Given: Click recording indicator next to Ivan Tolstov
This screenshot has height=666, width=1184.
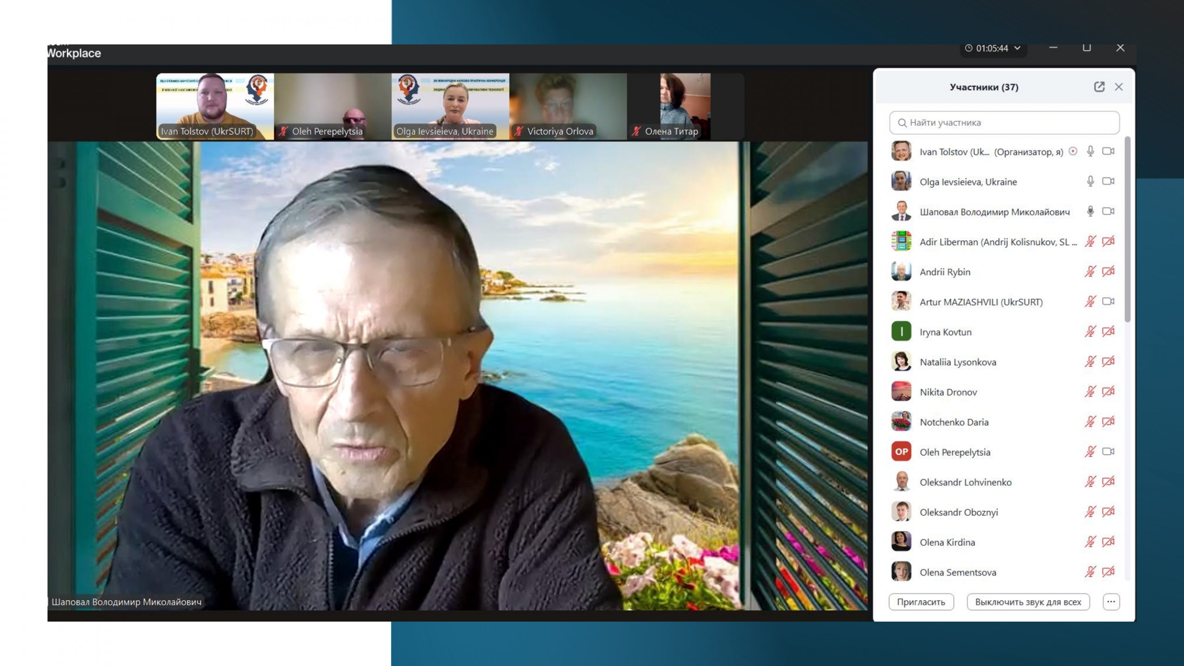Looking at the screenshot, I should (1073, 151).
